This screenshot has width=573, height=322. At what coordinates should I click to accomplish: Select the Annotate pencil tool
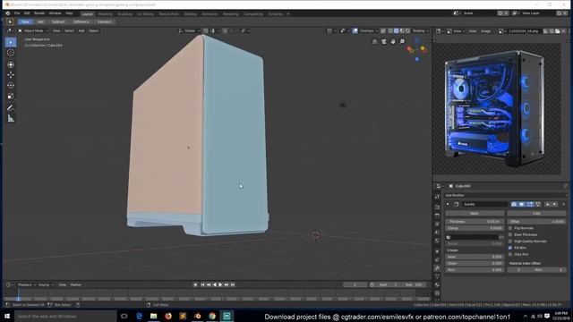pos(11,107)
